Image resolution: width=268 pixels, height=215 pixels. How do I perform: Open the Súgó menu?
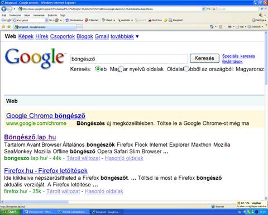coord(63,15)
